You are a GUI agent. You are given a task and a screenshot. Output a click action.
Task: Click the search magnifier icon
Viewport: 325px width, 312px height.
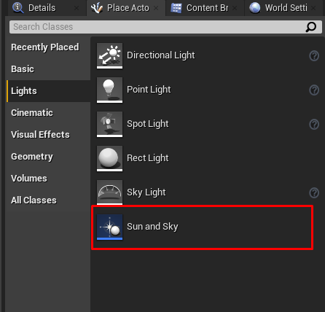point(311,27)
